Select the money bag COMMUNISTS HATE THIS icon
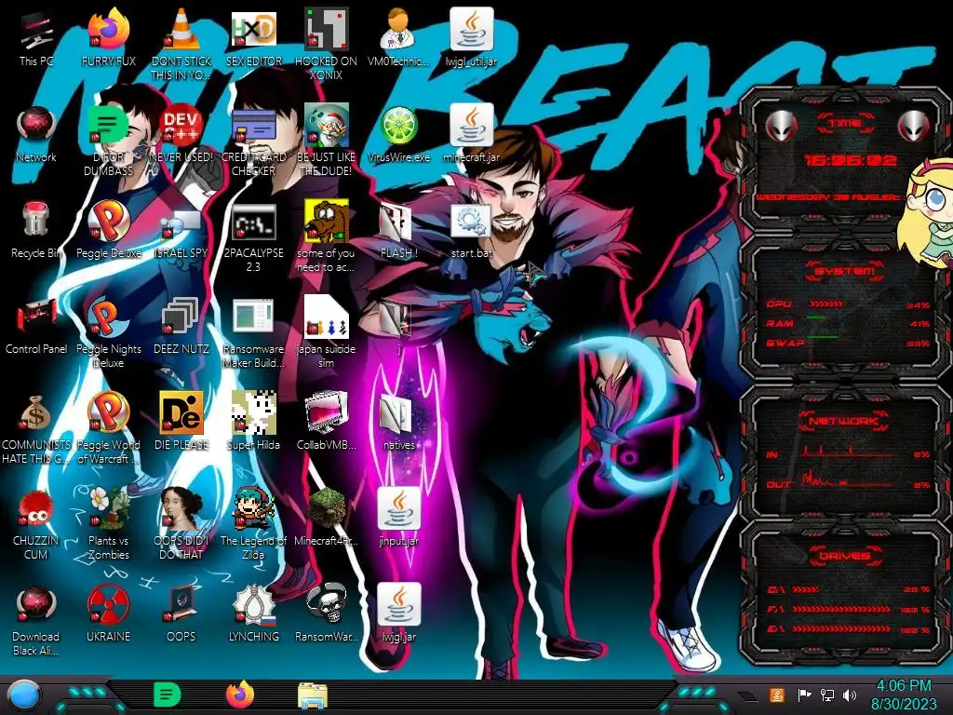Viewport: 953px width, 715px height. (36, 428)
